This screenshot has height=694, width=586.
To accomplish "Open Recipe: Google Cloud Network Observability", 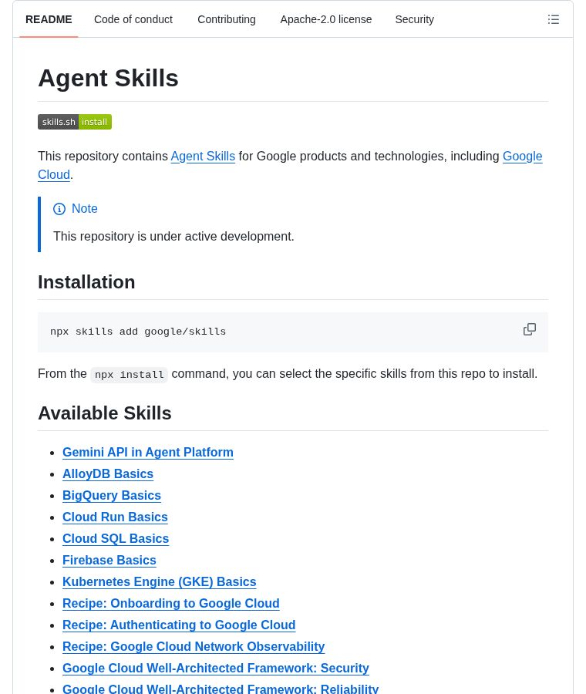I will coord(194,647).
